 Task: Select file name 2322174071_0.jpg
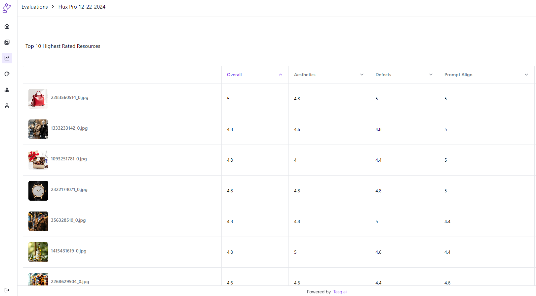[x=69, y=189]
